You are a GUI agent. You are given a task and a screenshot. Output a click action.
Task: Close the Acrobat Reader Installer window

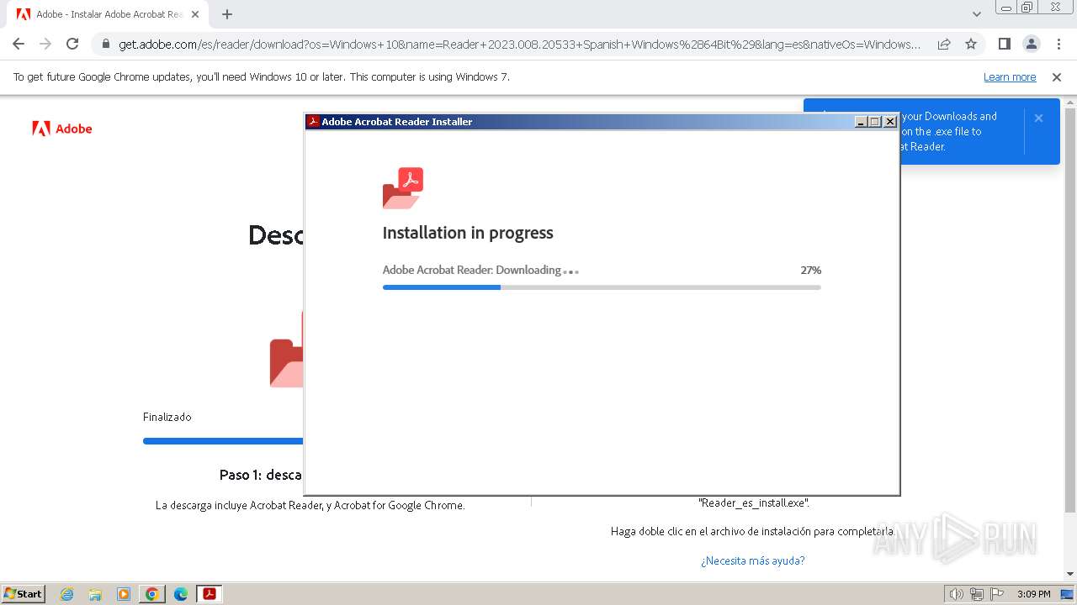[889, 122]
